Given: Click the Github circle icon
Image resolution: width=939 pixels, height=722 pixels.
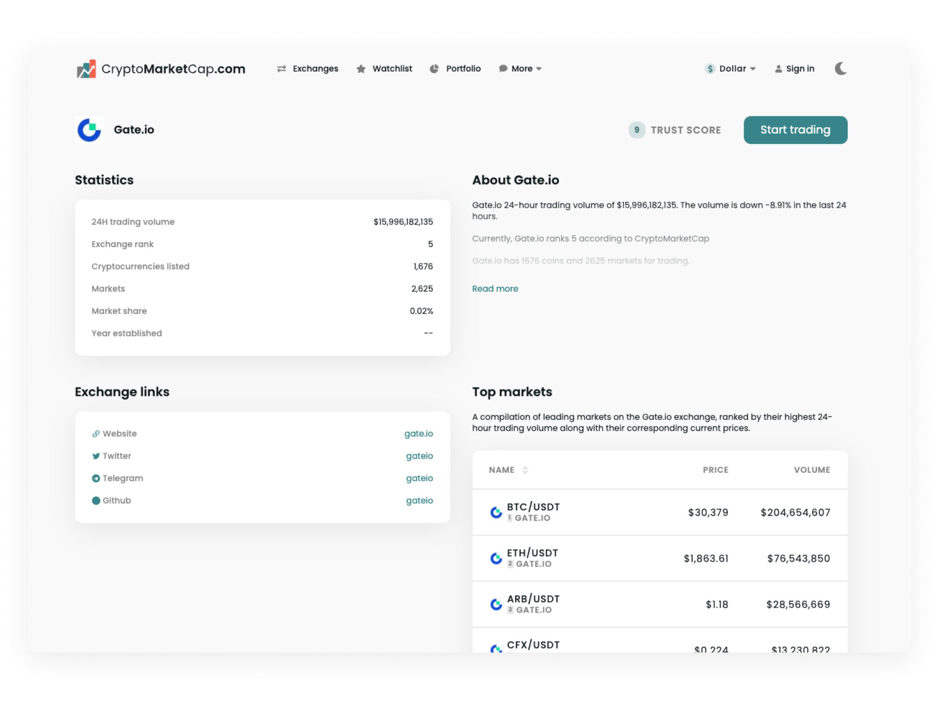Looking at the screenshot, I should click(96, 501).
